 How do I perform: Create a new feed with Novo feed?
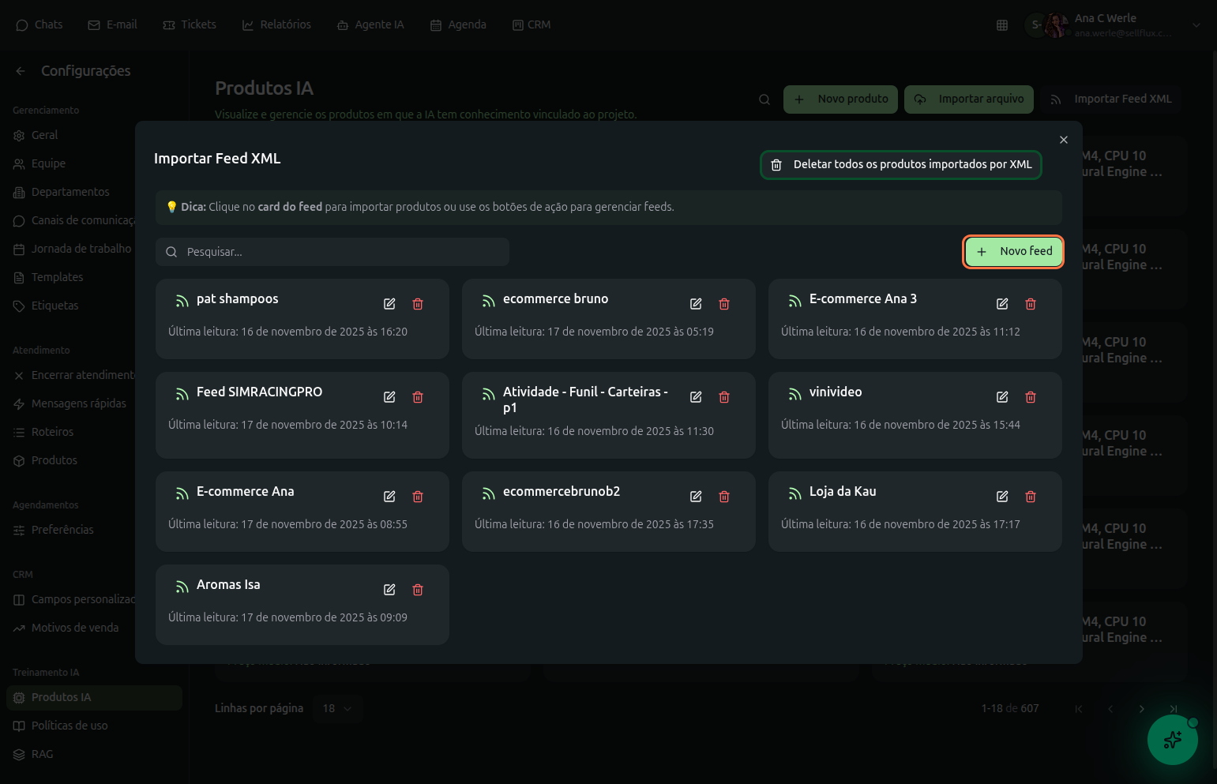coord(1013,252)
